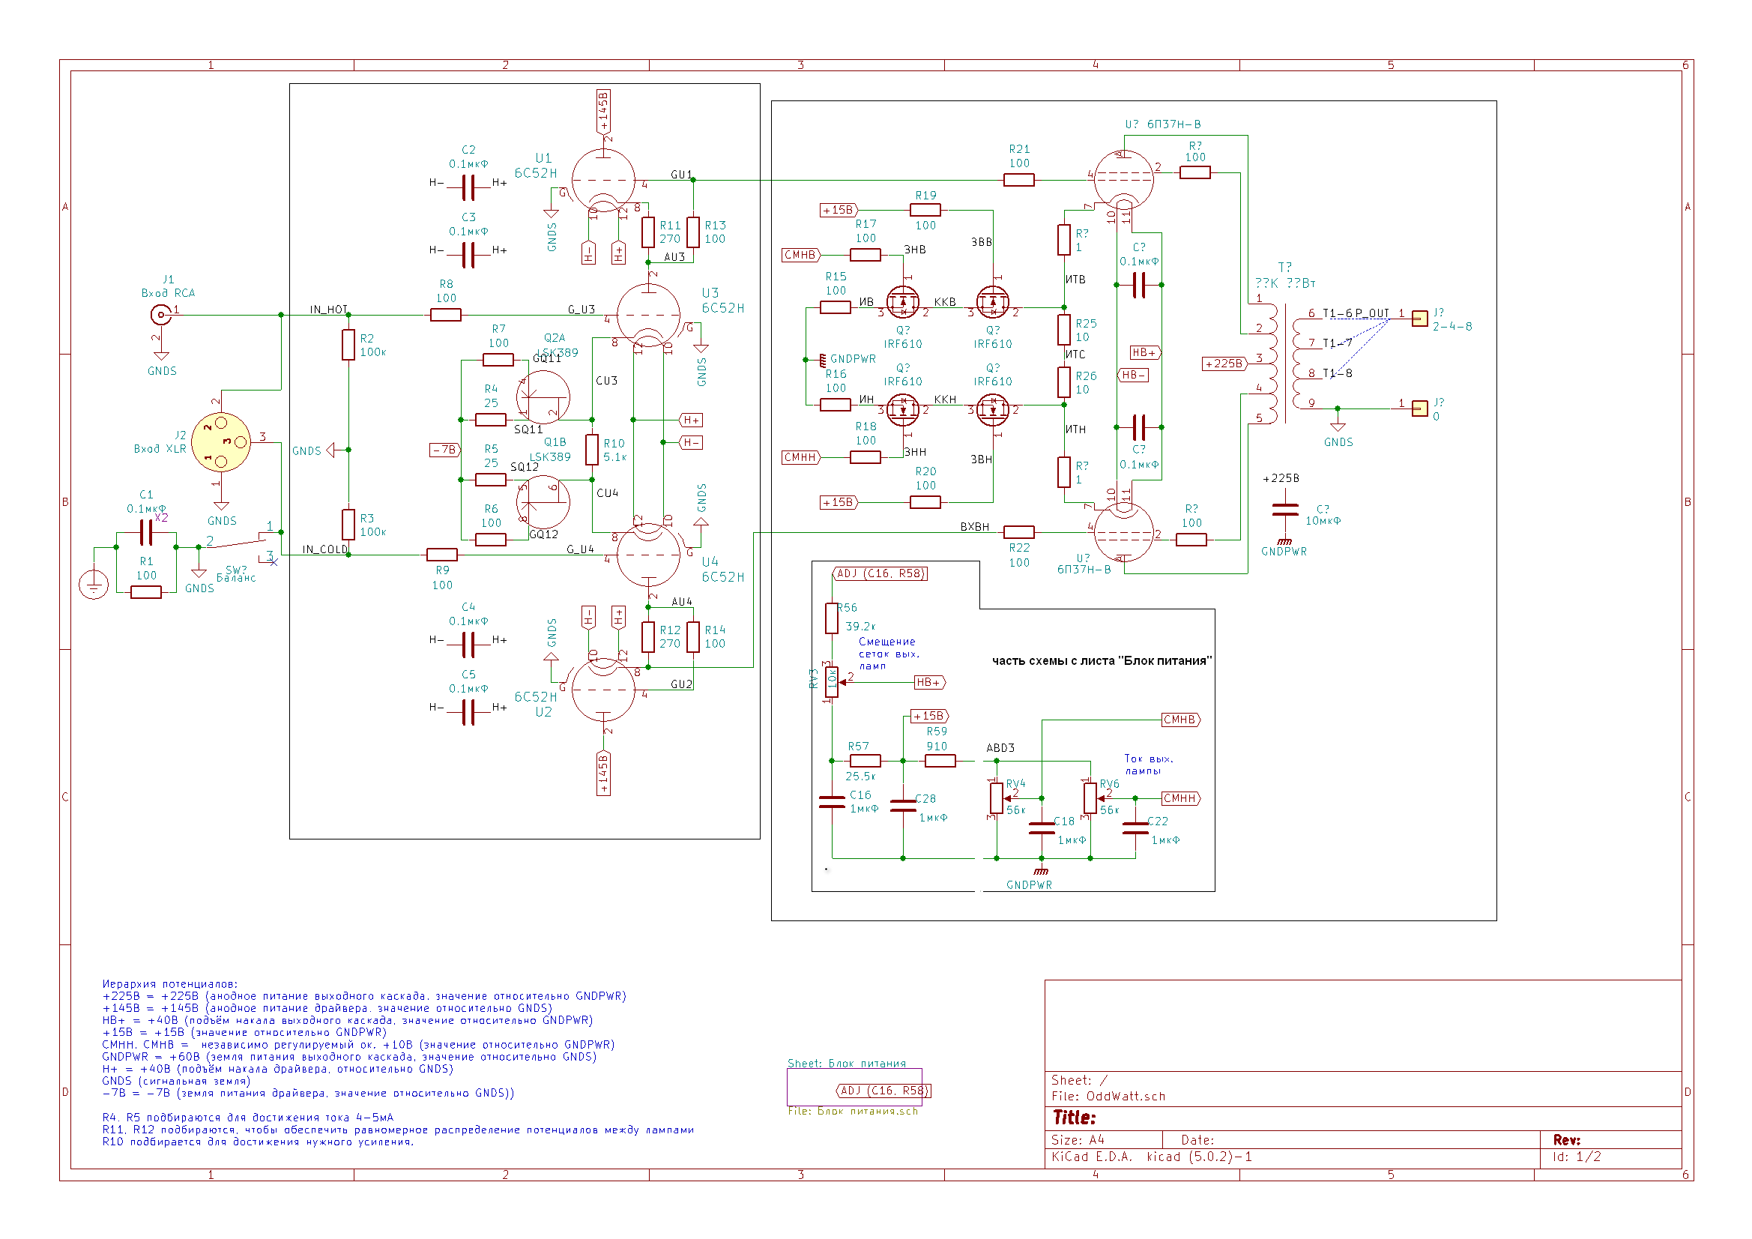Select the Q1B LSK389 transistor symbol
This screenshot has width=1752, height=1239.
[543, 501]
